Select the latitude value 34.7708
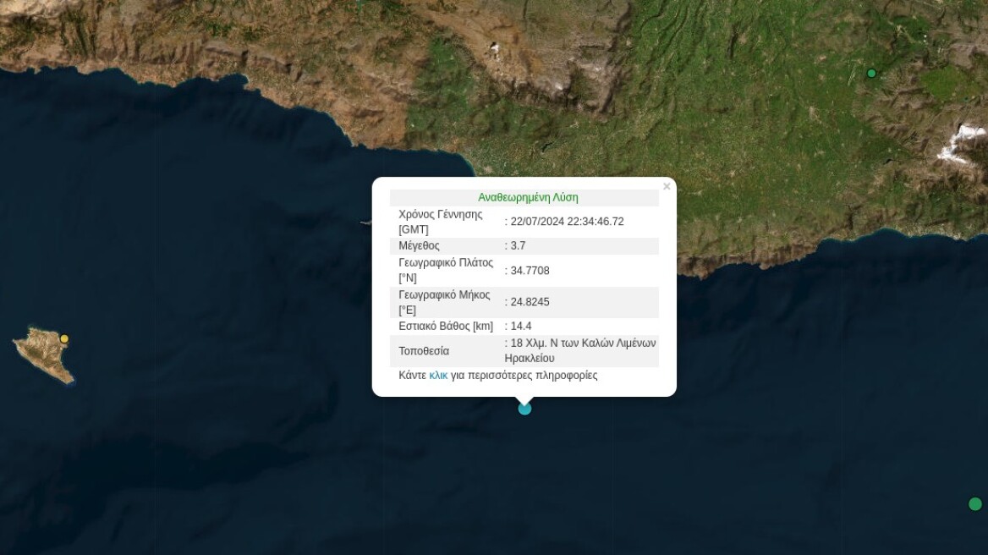Viewport: 988px width, 555px height. pyautogui.click(x=530, y=271)
